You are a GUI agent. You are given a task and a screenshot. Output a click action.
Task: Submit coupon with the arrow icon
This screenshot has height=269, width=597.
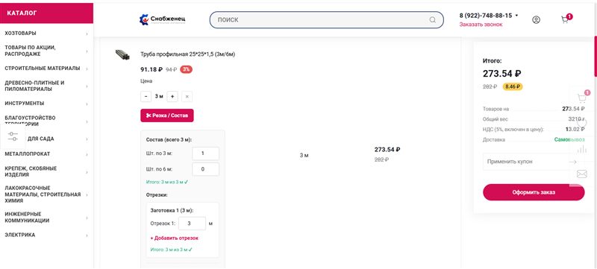coord(573,162)
